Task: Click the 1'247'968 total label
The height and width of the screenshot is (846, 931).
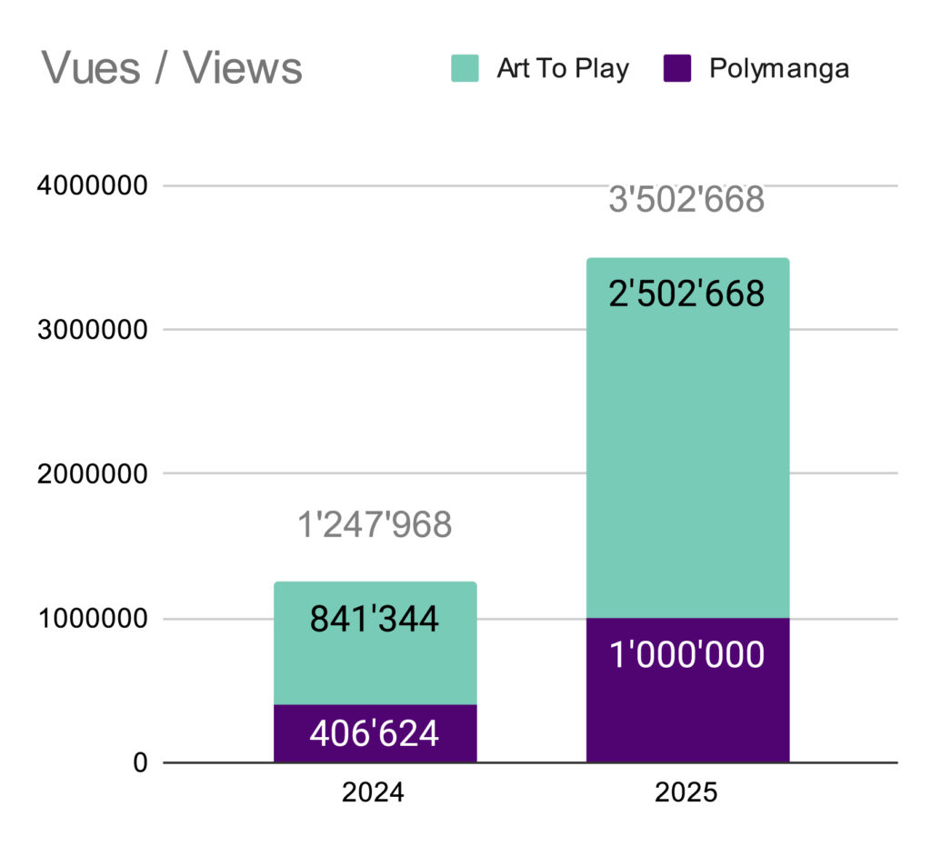Action: [375, 525]
